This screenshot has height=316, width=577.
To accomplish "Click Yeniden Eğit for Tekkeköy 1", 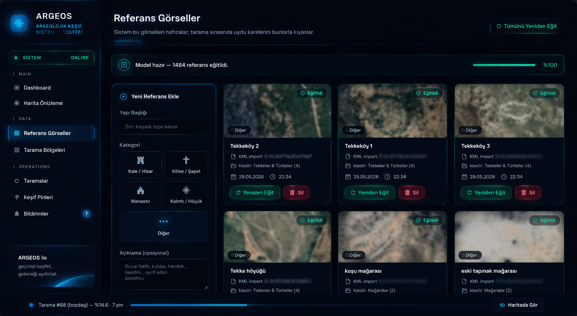I will click(370, 193).
